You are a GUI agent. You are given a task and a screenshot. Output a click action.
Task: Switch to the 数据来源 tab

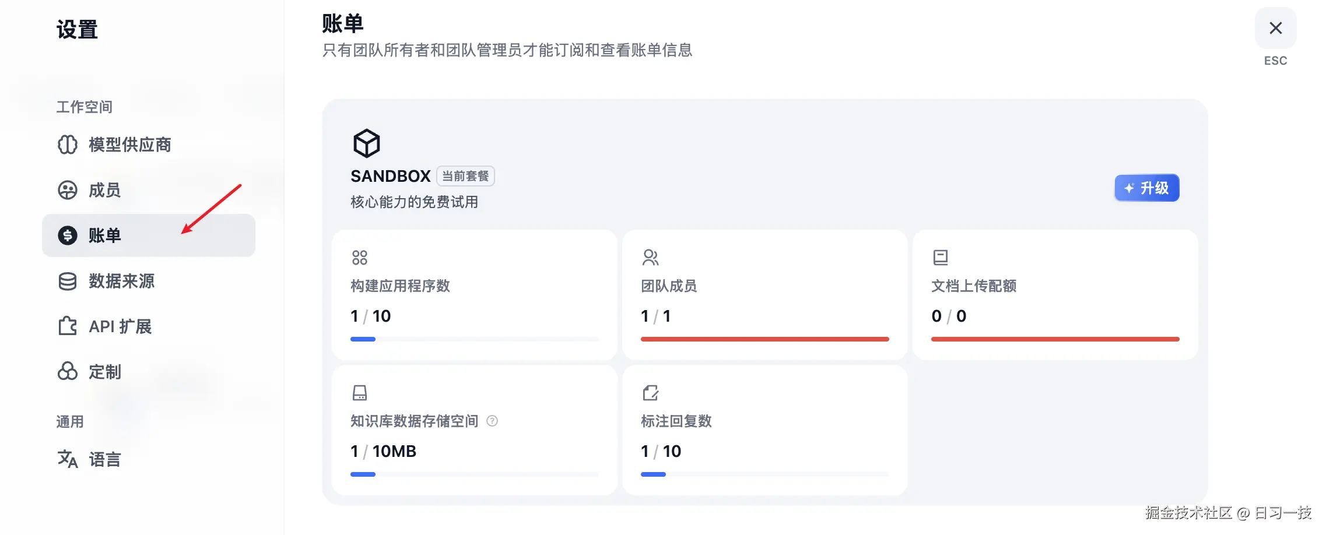coord(121,281)
